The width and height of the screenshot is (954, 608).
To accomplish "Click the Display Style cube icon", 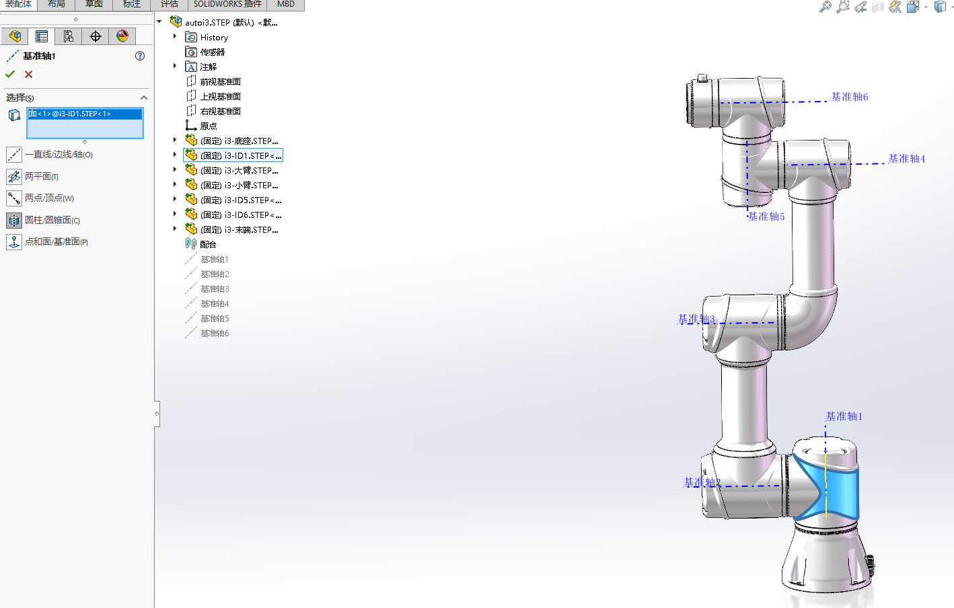I will tap(940, 7).
